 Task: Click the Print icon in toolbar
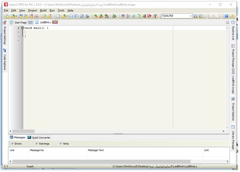click(x=87, y=16)
